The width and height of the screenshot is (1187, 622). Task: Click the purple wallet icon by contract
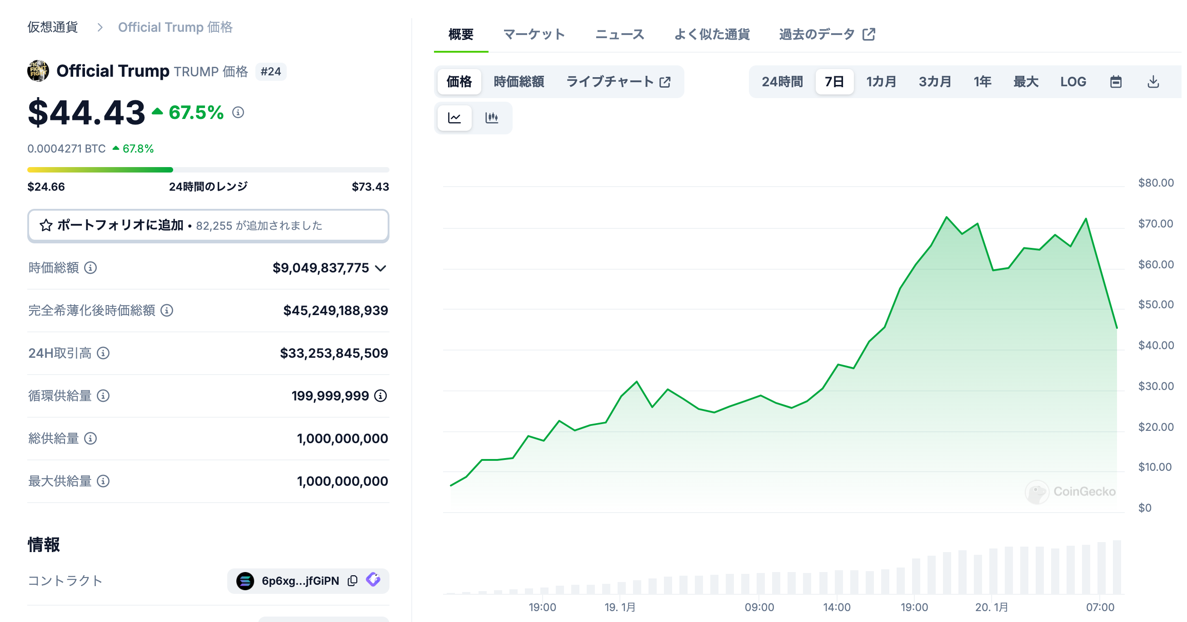tap(373, 580)
